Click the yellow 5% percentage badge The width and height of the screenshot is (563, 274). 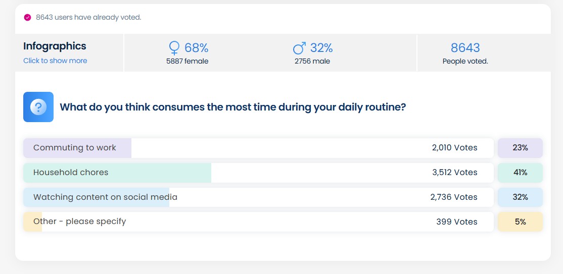tap(520, 222)
